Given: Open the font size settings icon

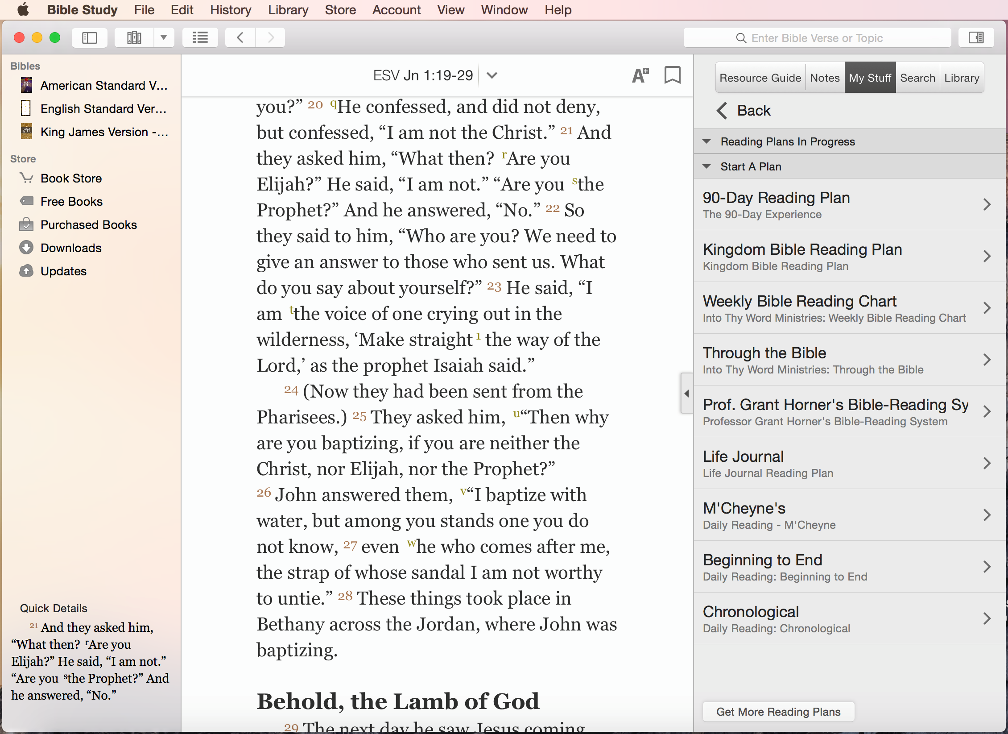Looking at the screenshot, I should pyautogui.click(x=640, y=75).
